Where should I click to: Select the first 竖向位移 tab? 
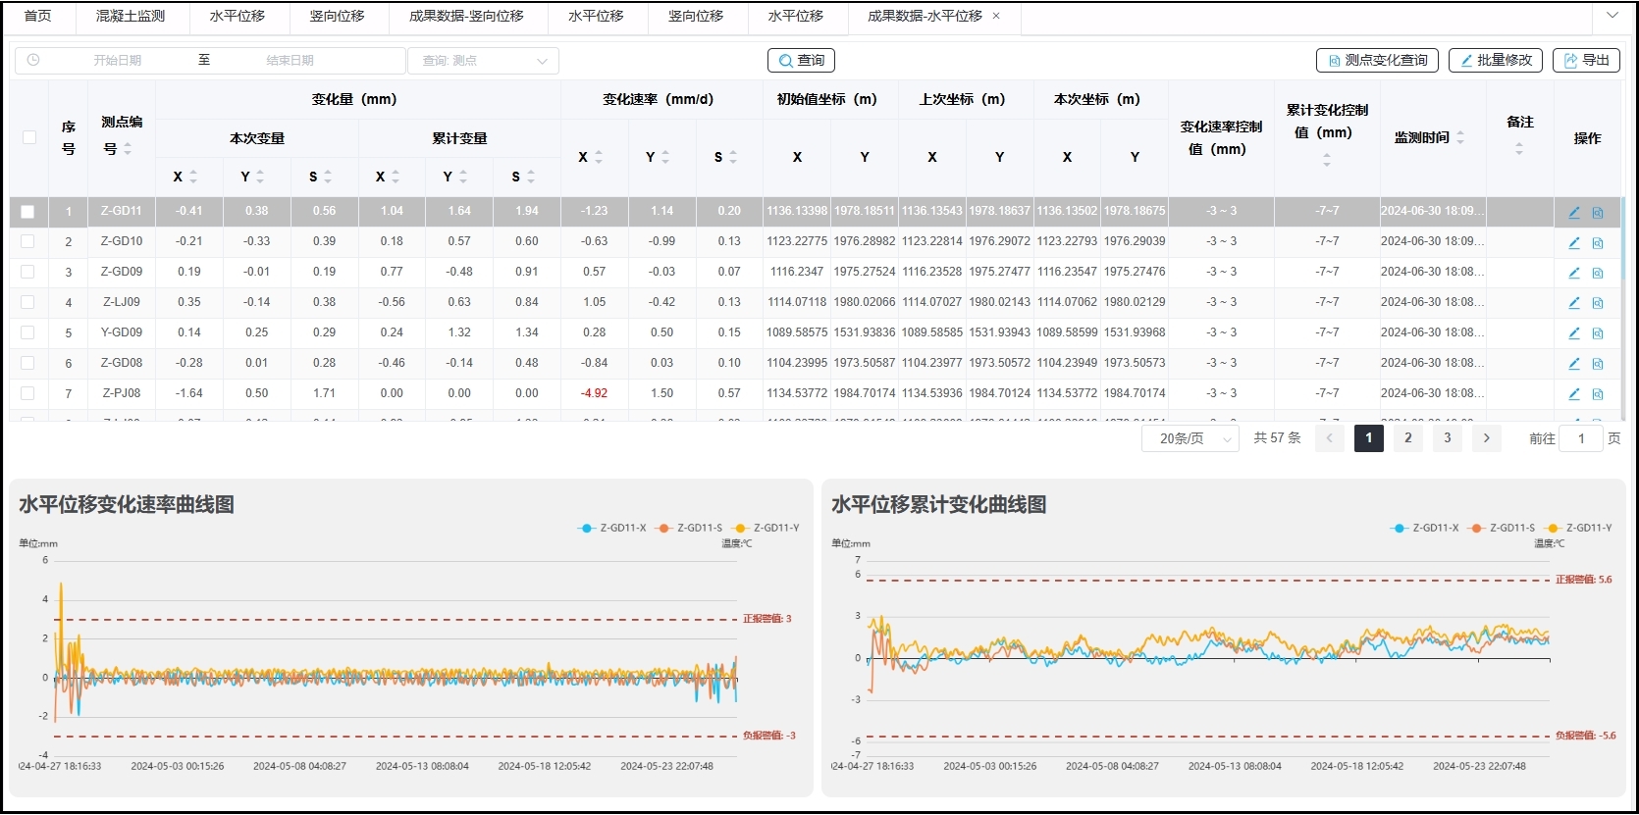(x=337, y=17)
